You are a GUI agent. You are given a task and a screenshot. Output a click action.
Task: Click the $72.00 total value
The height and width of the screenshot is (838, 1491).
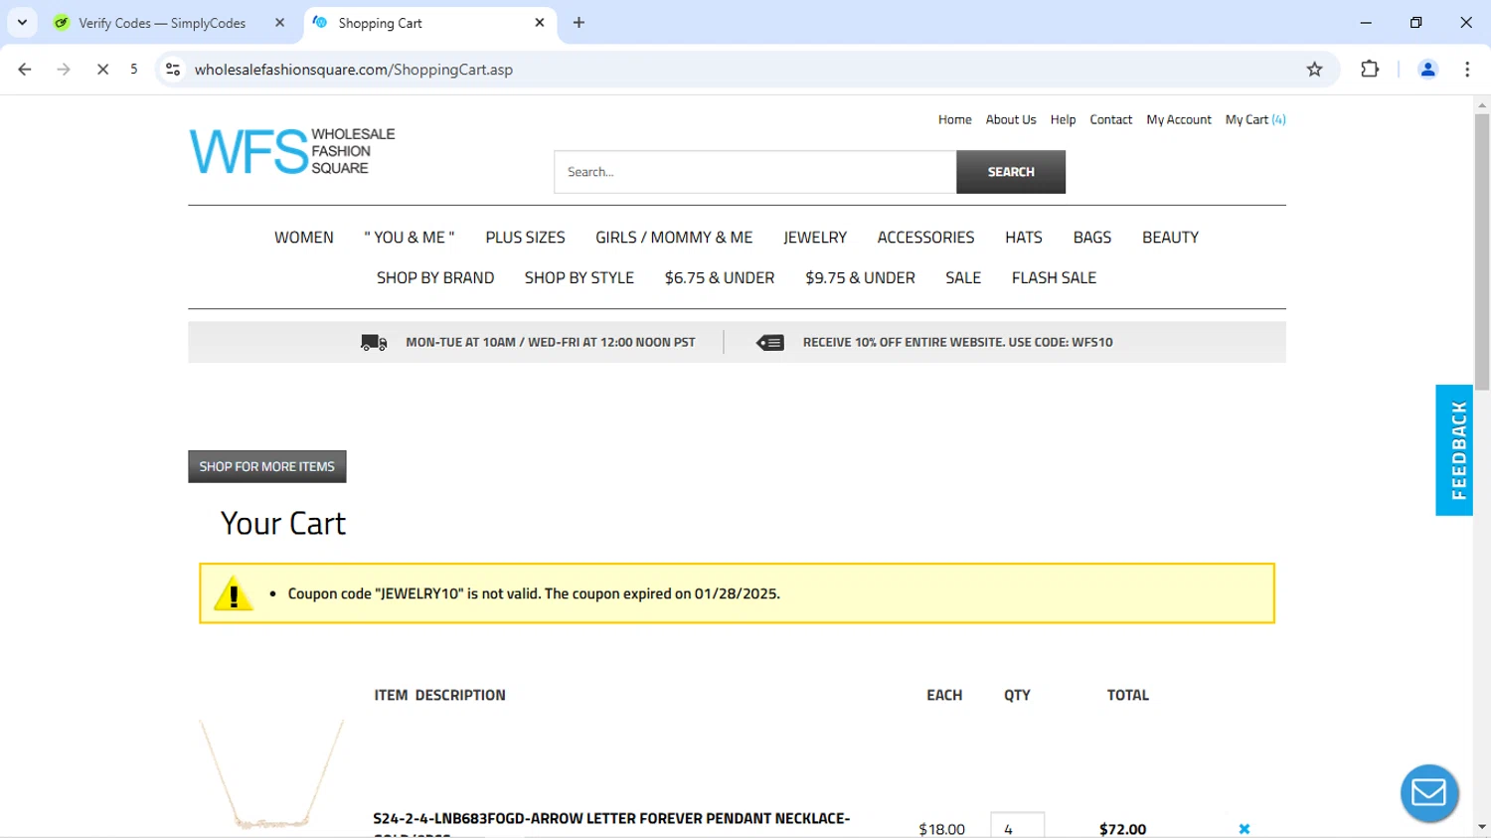1123,829
